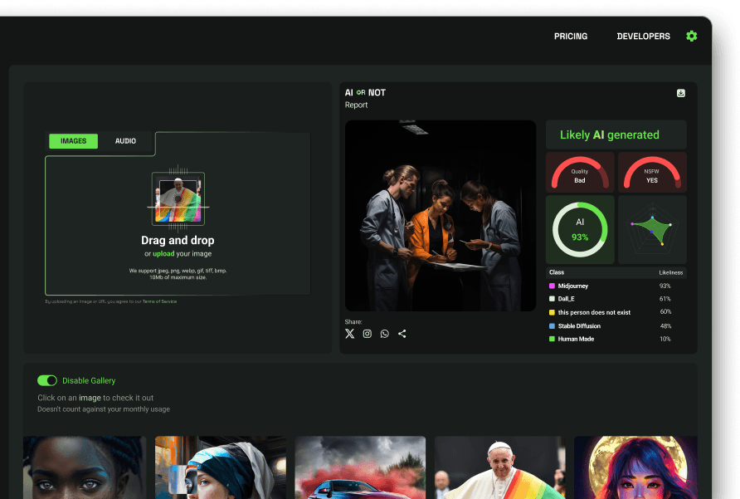Click the radar chart graphic
Viewport: 740px width, 499px height.
click(x=652, y=229)
